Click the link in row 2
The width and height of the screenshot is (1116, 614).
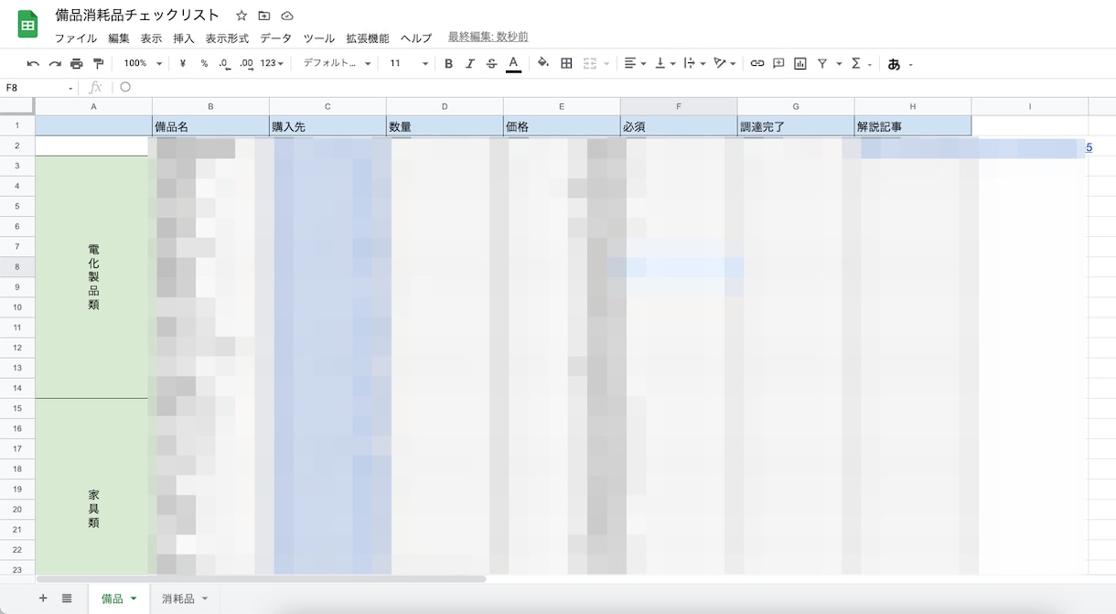(x=1089, y=147)
